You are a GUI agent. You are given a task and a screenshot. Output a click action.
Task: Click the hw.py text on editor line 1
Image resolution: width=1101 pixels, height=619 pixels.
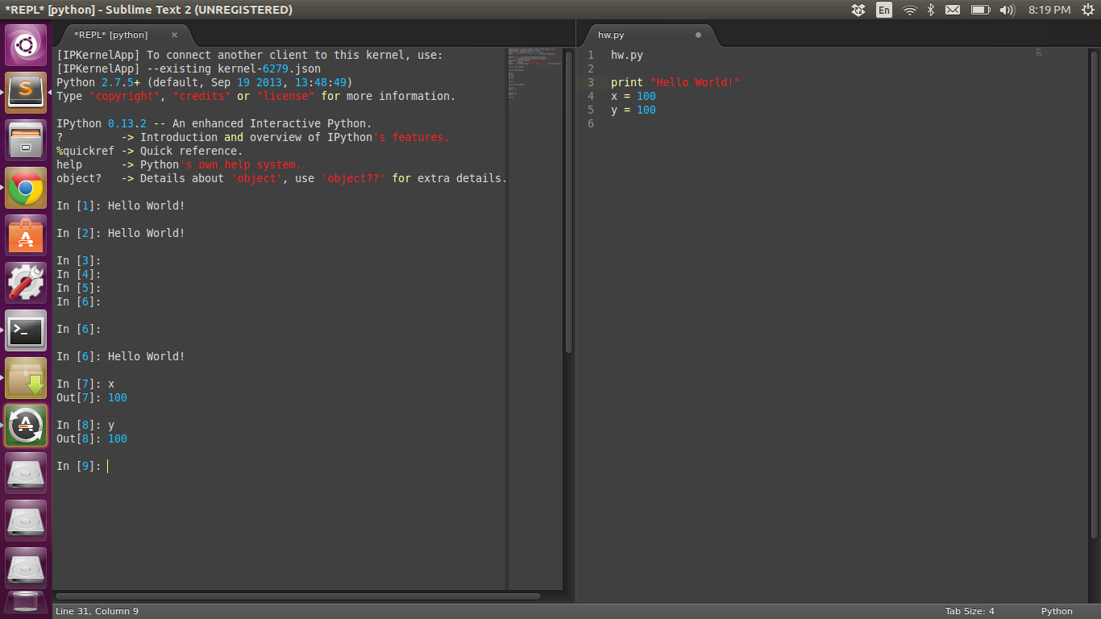pos(627,55)
